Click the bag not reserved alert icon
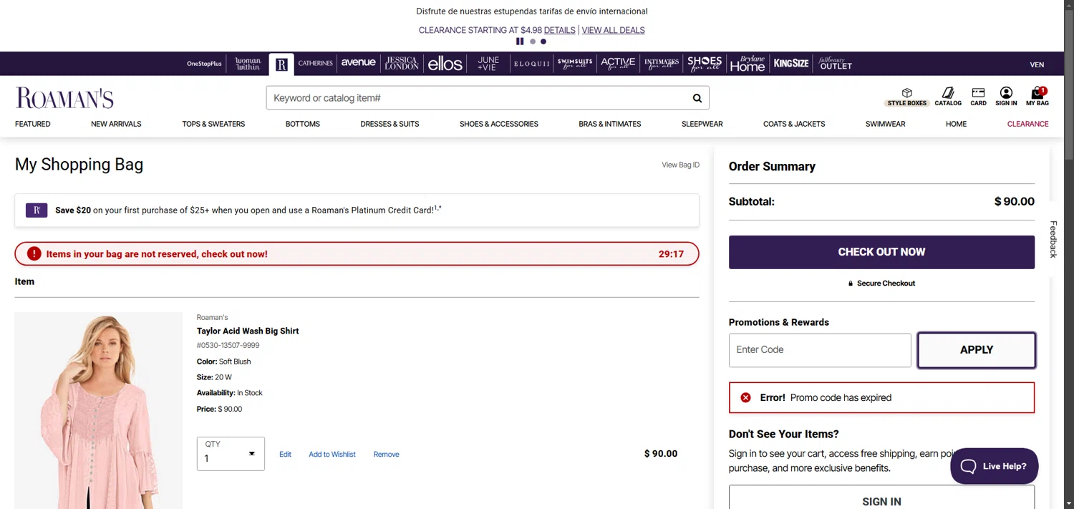The image size is (1074, 509). click(34, 253)
